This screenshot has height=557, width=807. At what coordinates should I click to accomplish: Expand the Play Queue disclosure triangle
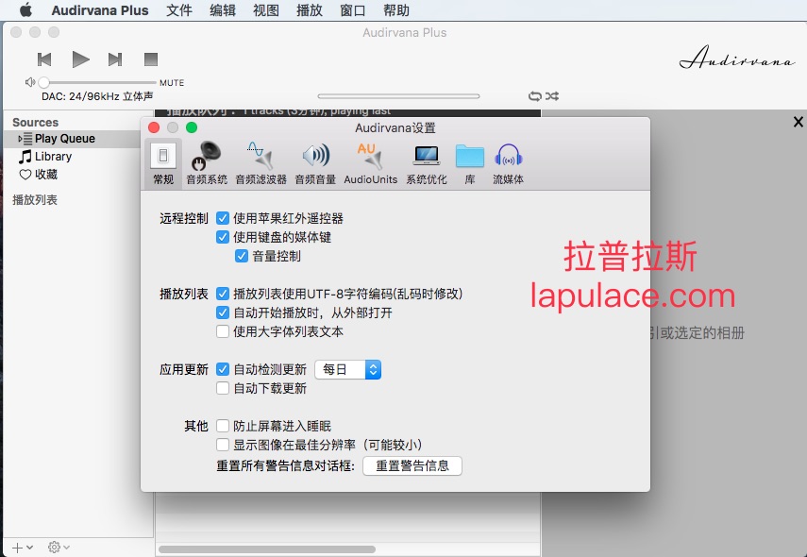click(x=19, y=139)
